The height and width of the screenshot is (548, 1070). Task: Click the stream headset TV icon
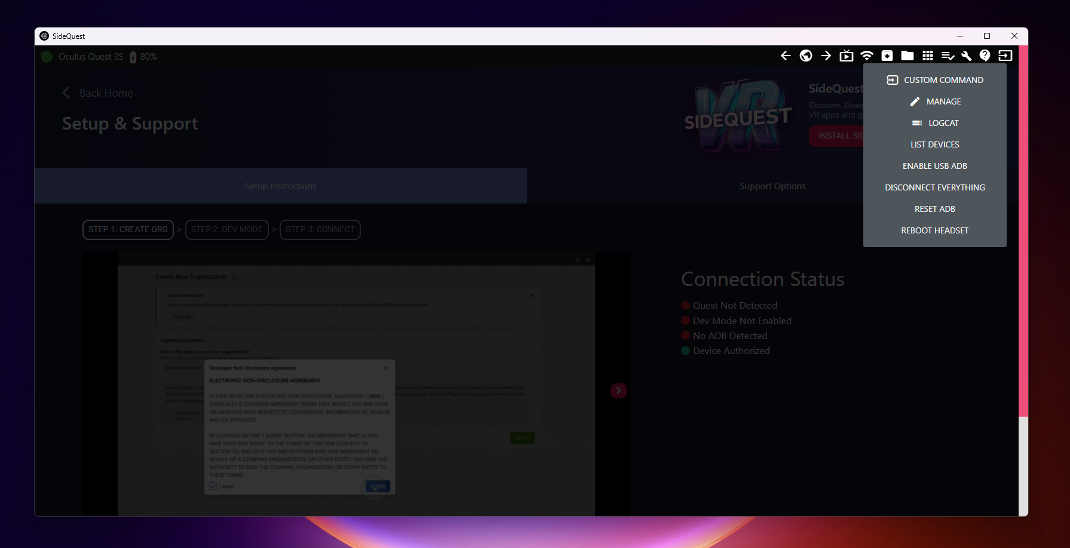847,56
